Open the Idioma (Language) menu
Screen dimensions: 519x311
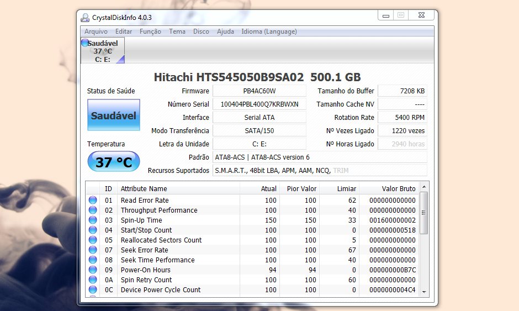tap(269, 31)
